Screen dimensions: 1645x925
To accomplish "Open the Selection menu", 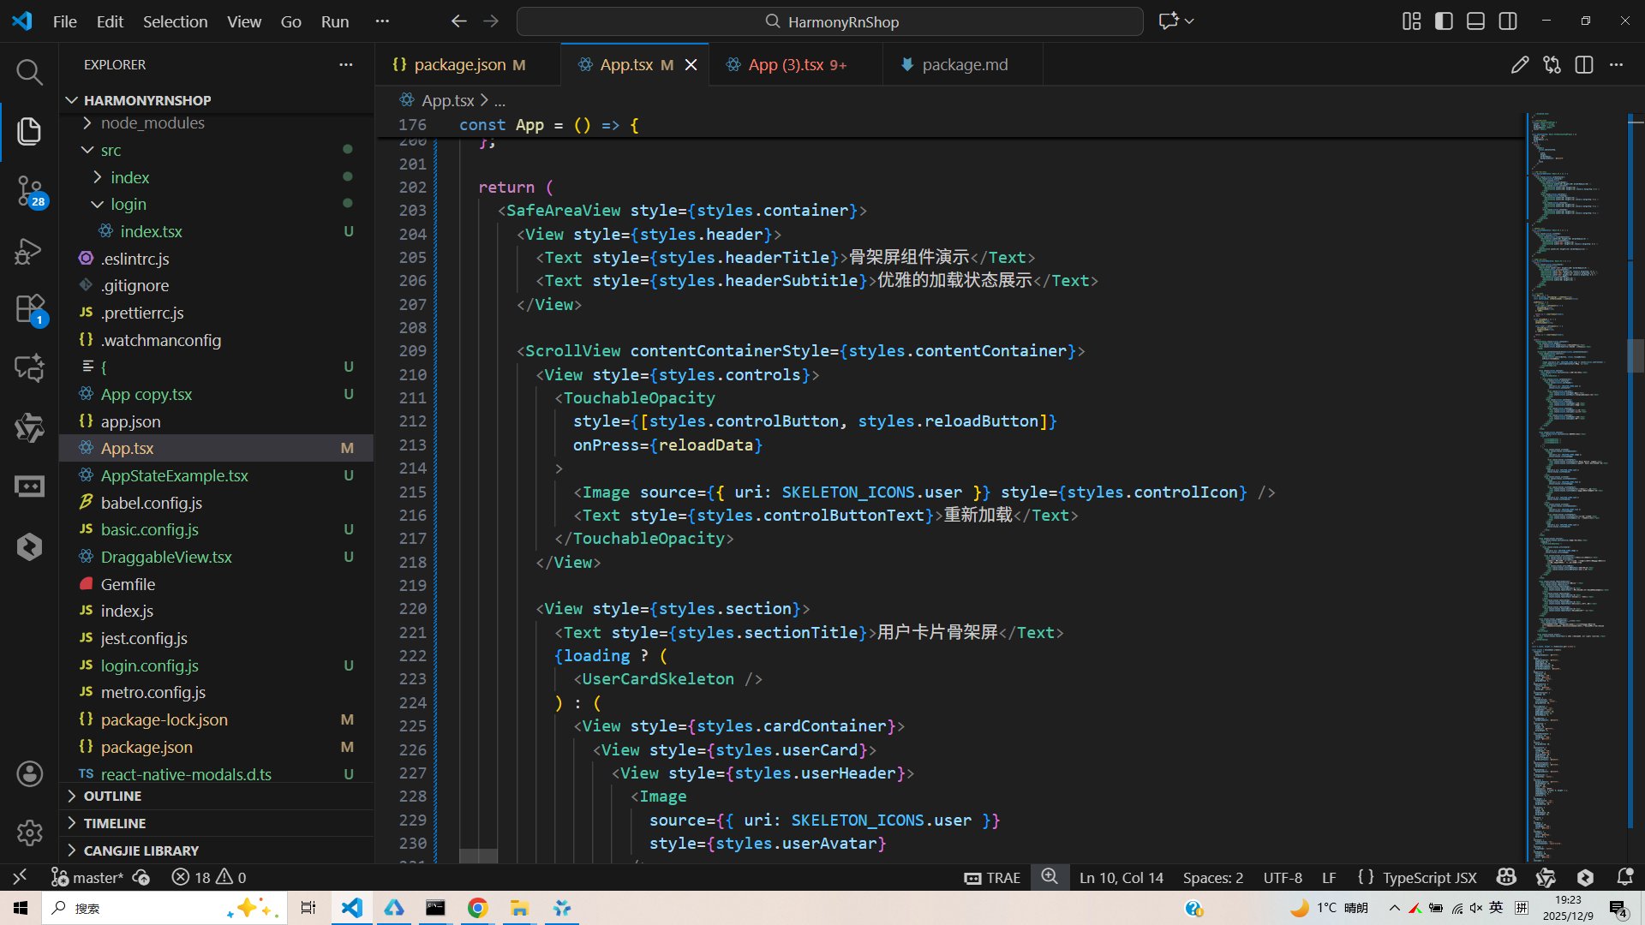I will (x=175, y=21).
